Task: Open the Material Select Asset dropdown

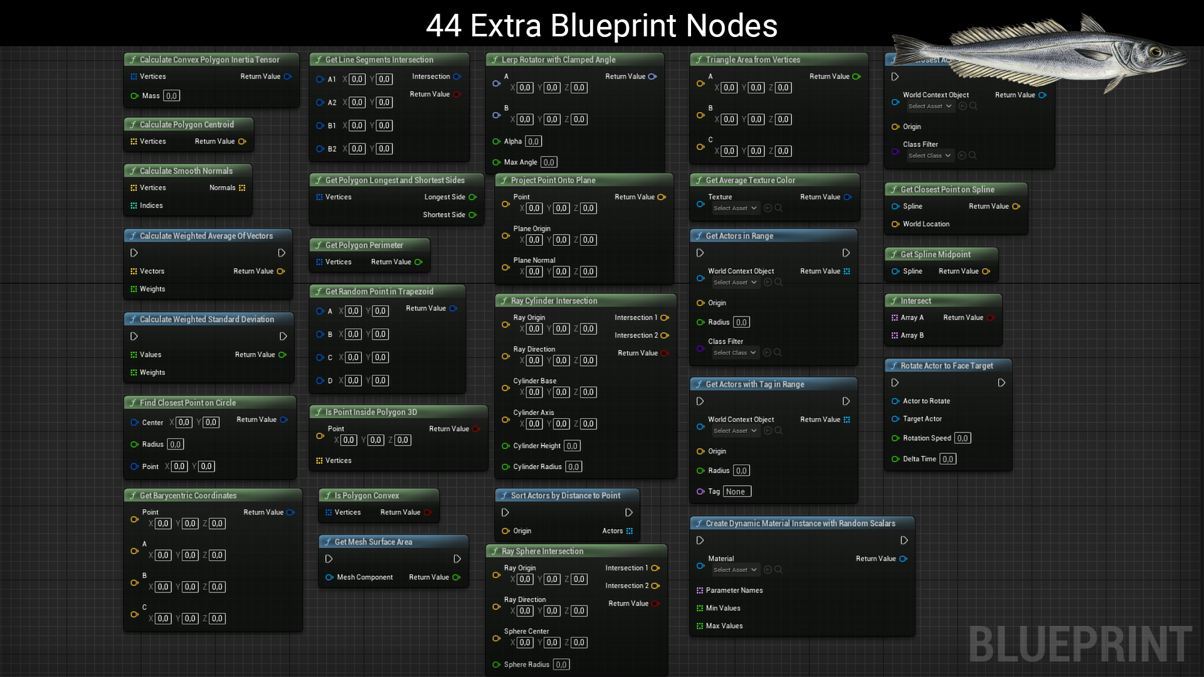Action: (735, 570)
